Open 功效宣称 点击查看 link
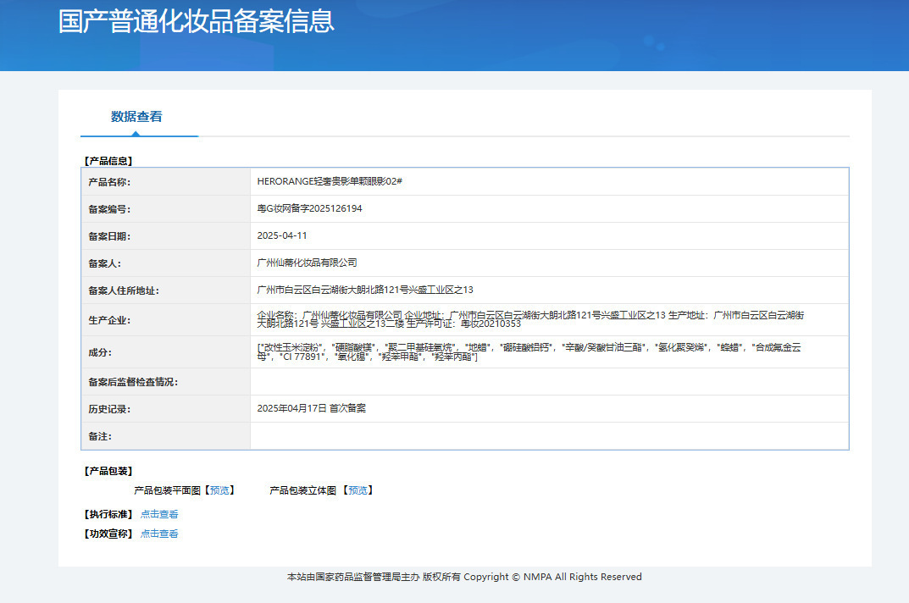 coord(159,534)
